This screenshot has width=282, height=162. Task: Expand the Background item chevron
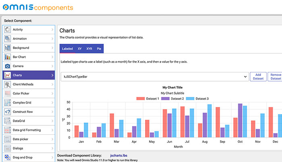(52, 48)
